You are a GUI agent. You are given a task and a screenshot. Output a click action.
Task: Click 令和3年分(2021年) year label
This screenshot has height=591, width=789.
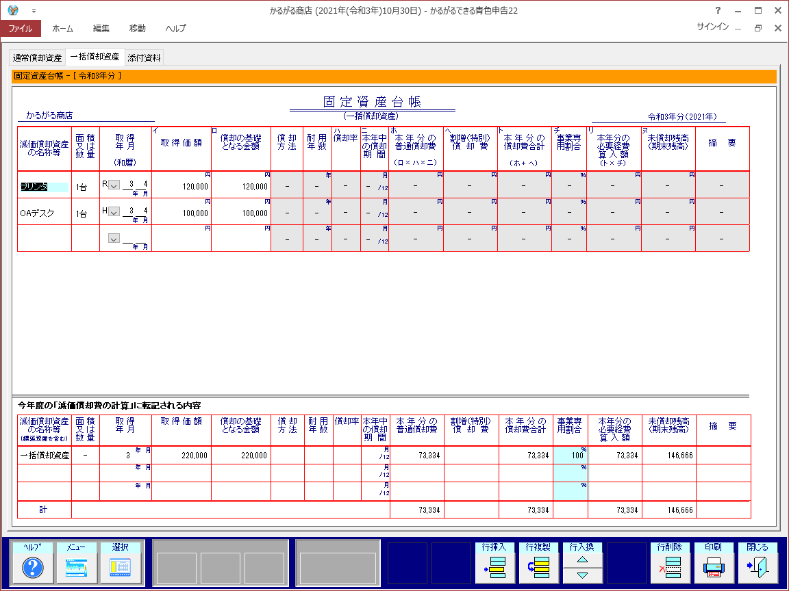coord(682,116)
